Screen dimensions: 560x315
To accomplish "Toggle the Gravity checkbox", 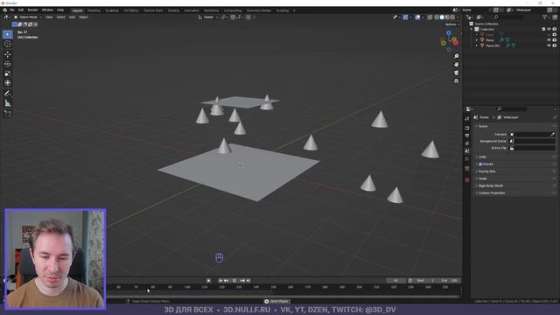I will 480,164.
